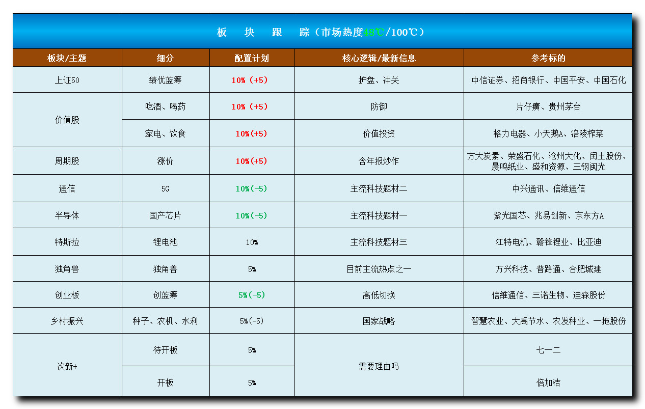Screen dimensions: 645x409
Task: Click the 主流科技题材三 cell
Action: 379,242
